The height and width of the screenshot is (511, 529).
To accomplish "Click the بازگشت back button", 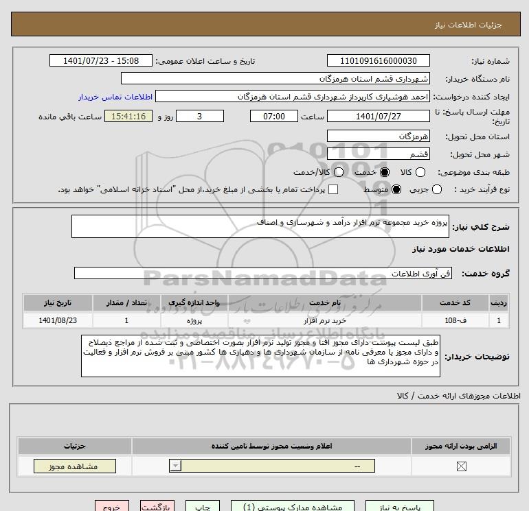I will (157, 507).
